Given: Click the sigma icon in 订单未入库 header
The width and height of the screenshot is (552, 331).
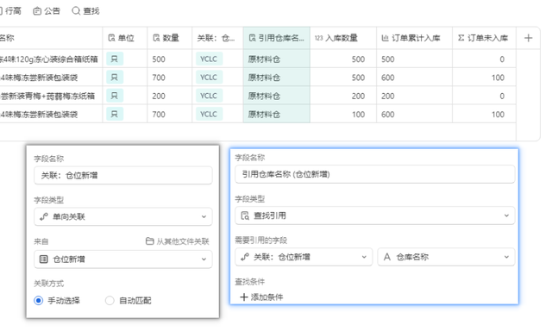Looking at the screenshot, I should [461, 38].
